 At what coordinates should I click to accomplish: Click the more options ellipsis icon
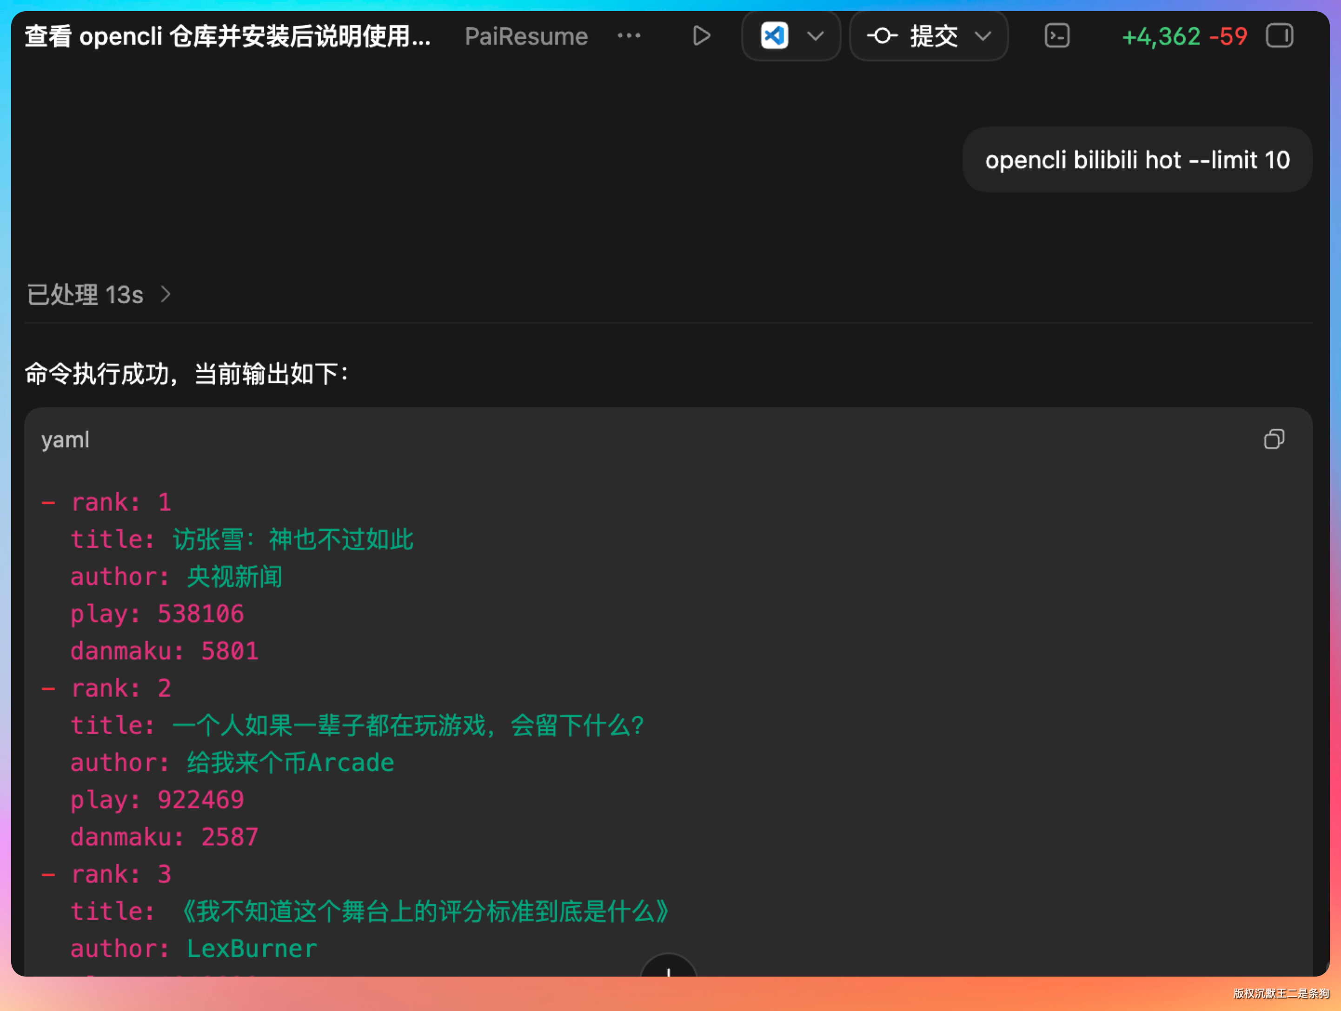pos(629,36)
